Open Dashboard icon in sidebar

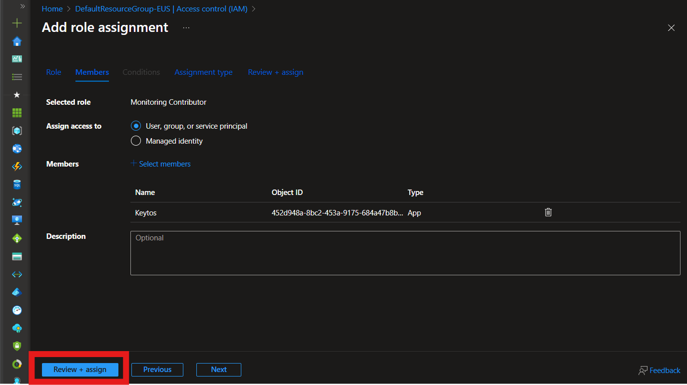click(x=17, y=59)
